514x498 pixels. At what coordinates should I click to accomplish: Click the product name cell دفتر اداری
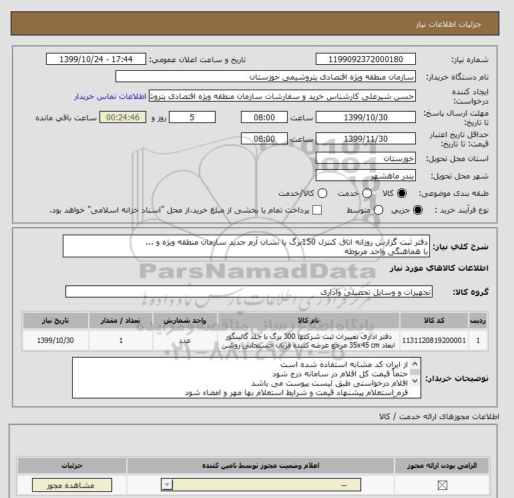tap(308, 340)
